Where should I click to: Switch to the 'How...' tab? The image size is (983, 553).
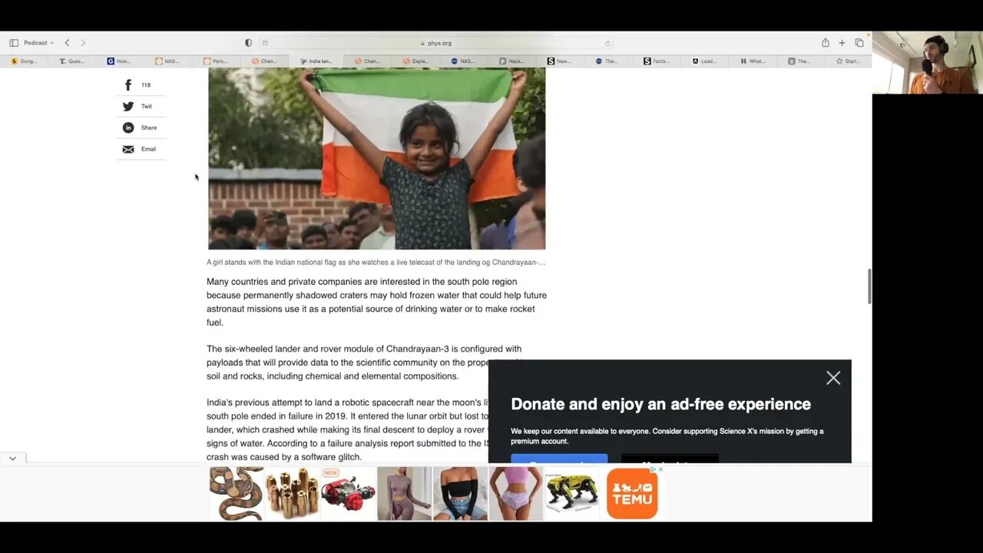click(x=120, y=61)
